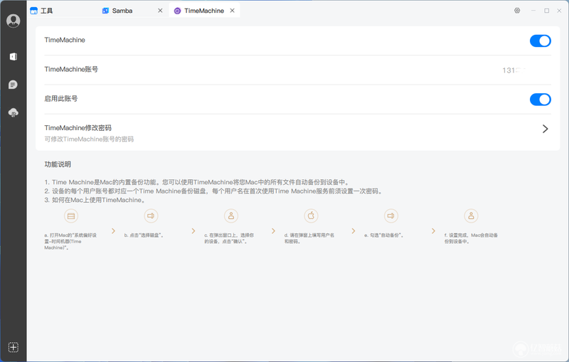569x362 pixels.
Task: Click step d text 填写用户名和密码
Action: 309,238
